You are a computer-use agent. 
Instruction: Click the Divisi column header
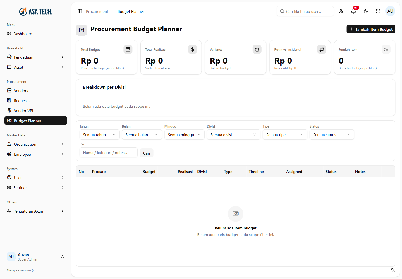pos(202,172)
